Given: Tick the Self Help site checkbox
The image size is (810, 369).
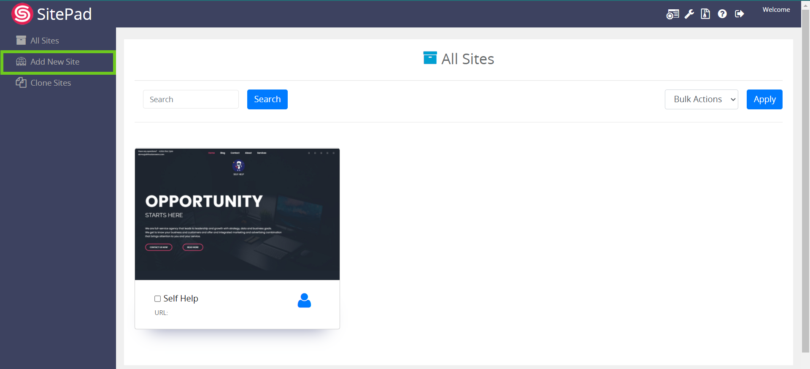Looking at the screenshot, I should point(158,299).
